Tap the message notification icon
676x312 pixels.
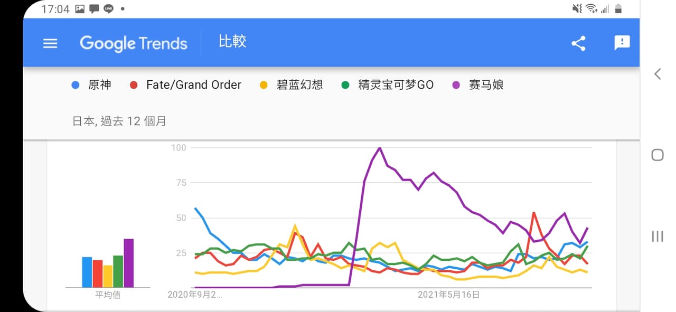coord(95,9)
